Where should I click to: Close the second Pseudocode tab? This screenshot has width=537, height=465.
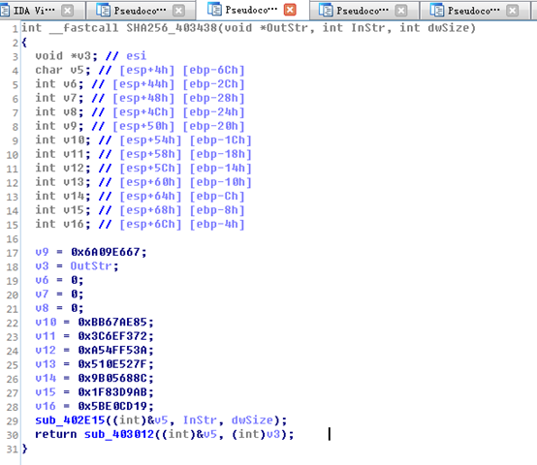[178, 11]
